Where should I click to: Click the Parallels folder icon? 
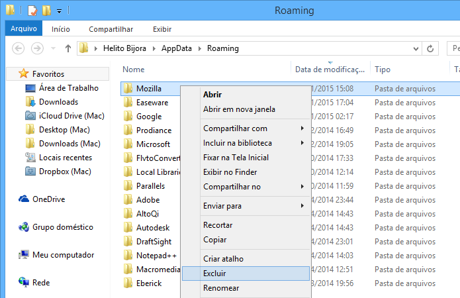point(128,185)
